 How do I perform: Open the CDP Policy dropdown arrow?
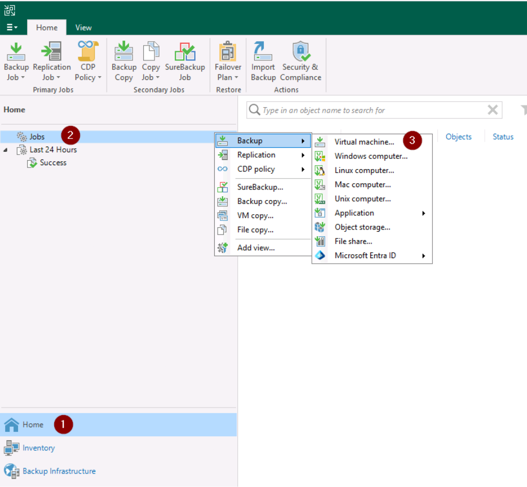pos(100,78)
